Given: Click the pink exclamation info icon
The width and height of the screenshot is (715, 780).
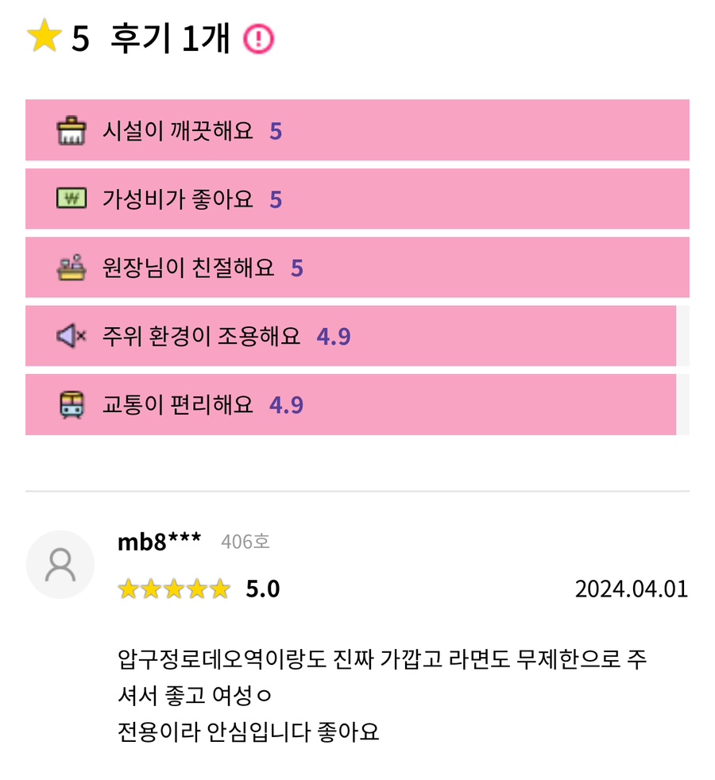Looking at the screenshot, I should [258, 38].
